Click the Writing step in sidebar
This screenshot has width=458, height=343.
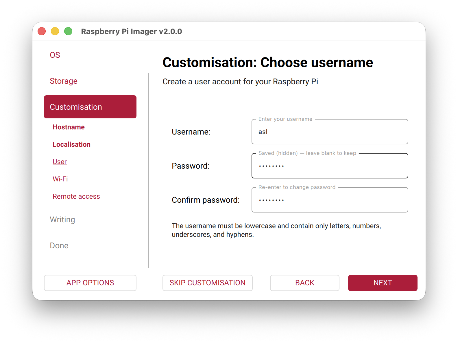point(62,219)
